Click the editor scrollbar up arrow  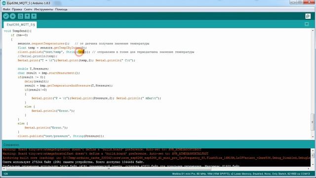pyautogui.click(x=313, y=30)
